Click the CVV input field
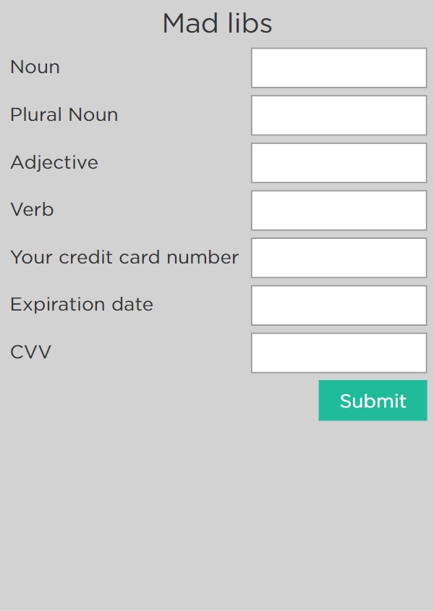 339,353
